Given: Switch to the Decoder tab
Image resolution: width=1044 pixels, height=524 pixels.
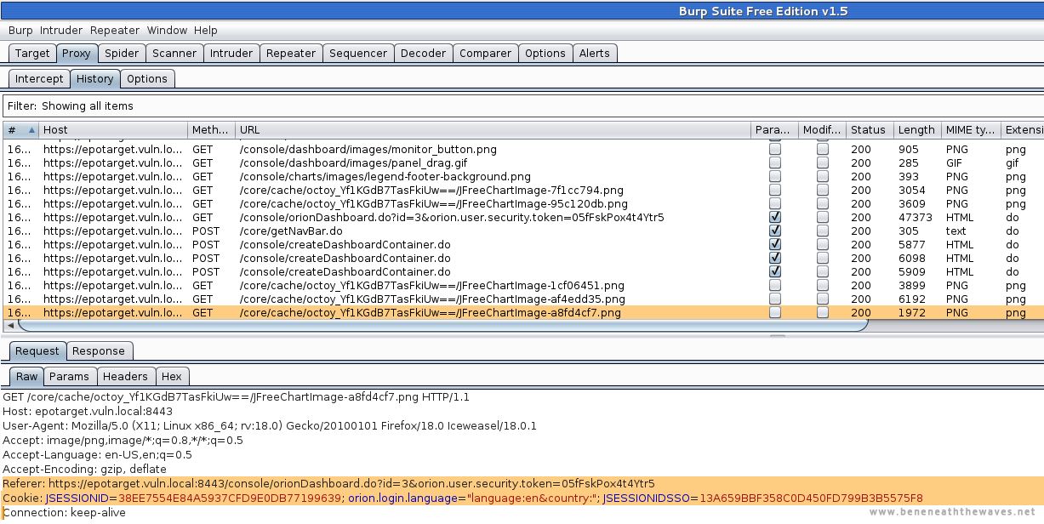Looking at the screenshot, I should click(423, 53).
